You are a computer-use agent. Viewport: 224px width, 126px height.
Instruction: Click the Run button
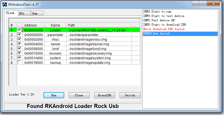coord(54,95)
